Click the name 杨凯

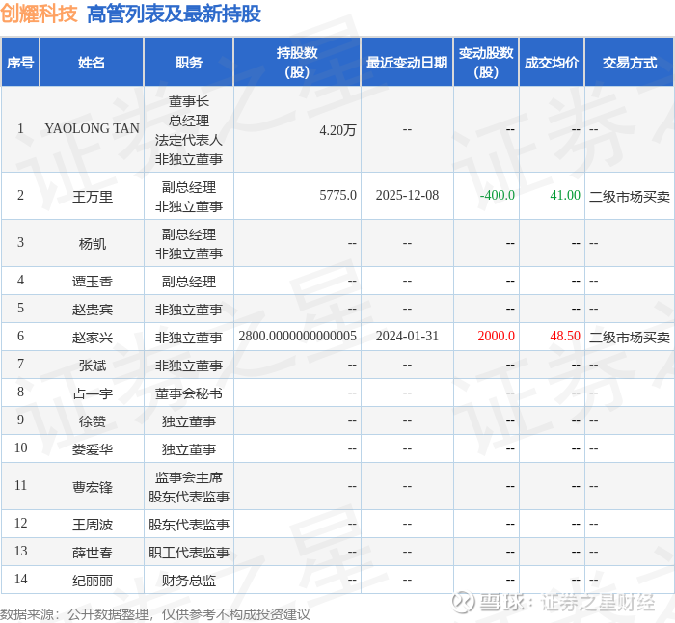pos(93,244)
